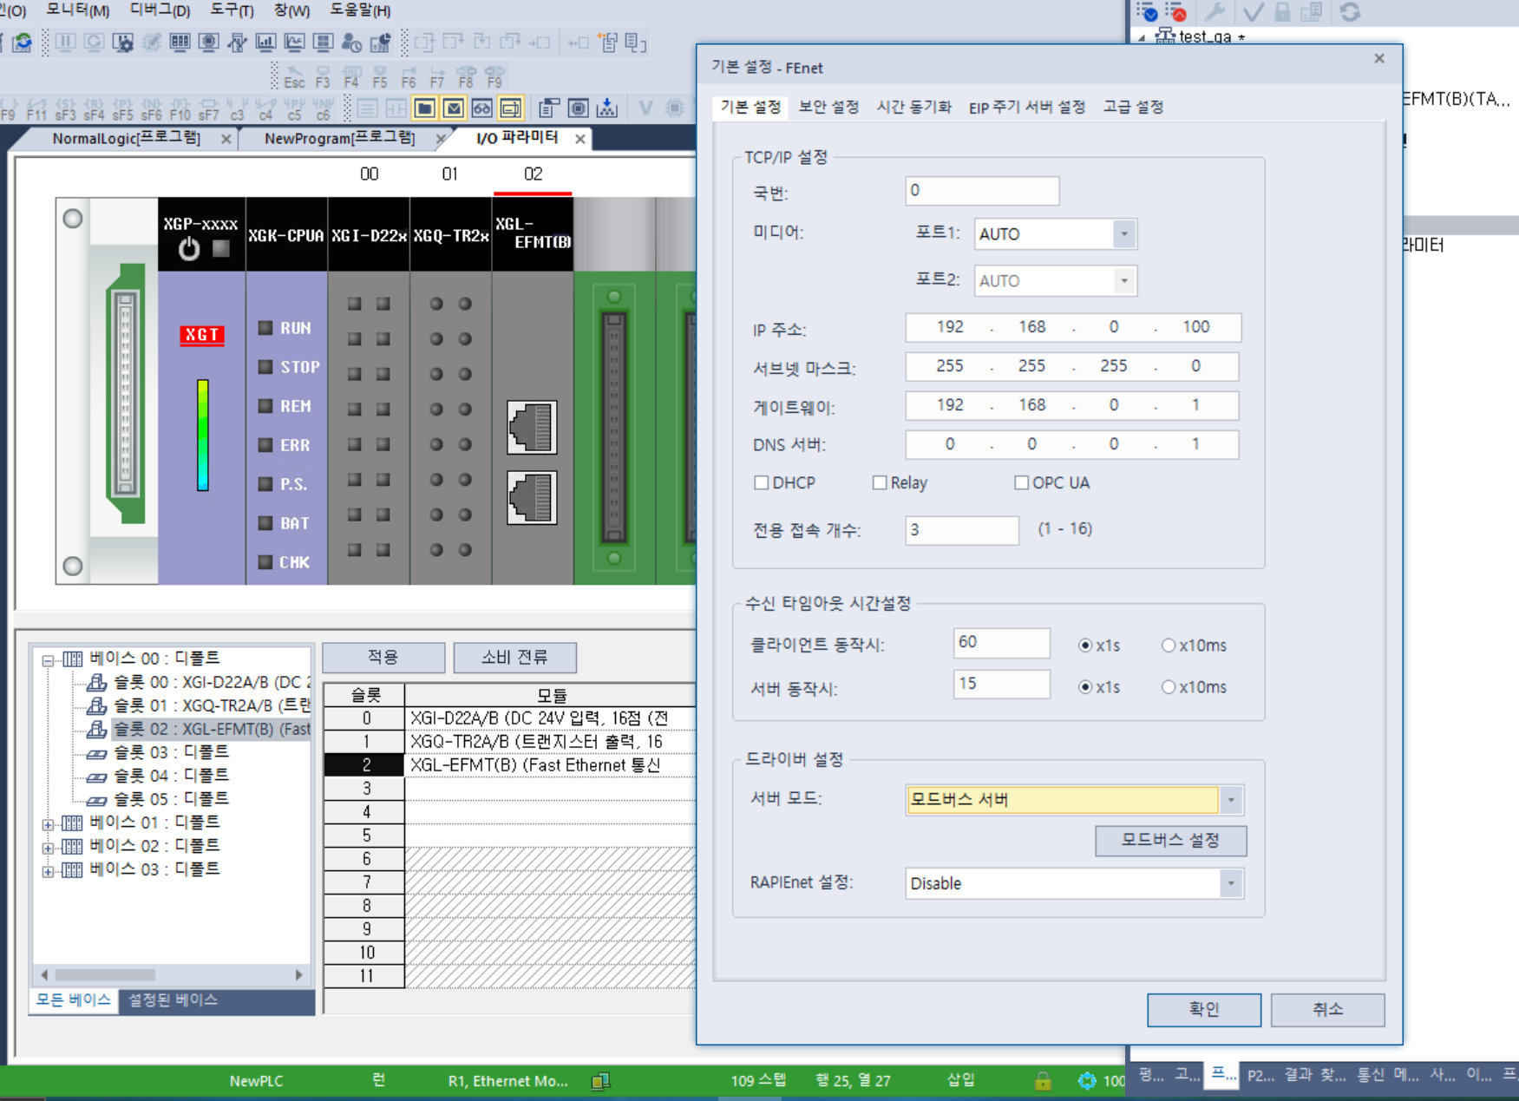Select the normally open contact tool (F3)
The image size is (1519, 1101).
tap(324, 71)
